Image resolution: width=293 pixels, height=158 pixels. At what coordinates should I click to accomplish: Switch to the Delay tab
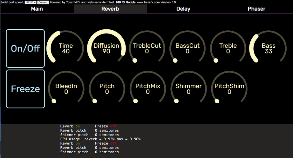point(183,9)
